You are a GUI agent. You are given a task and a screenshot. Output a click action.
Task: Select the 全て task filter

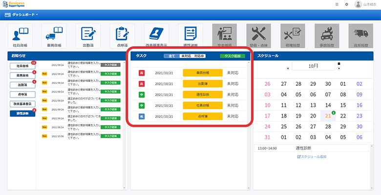[x=171, y=56]
